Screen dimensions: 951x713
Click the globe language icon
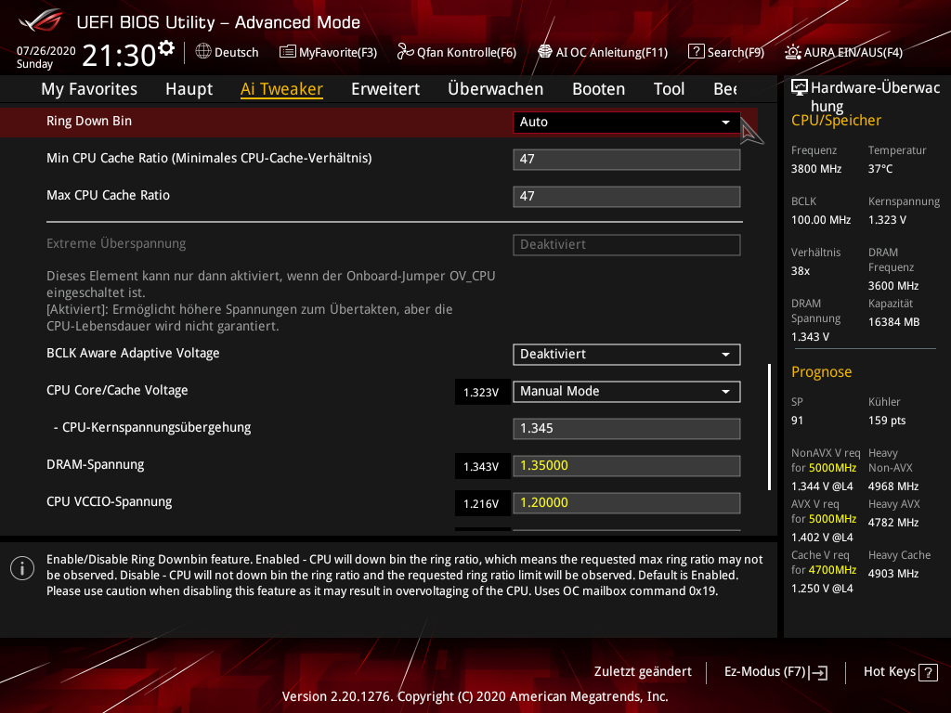coord(203,52)
